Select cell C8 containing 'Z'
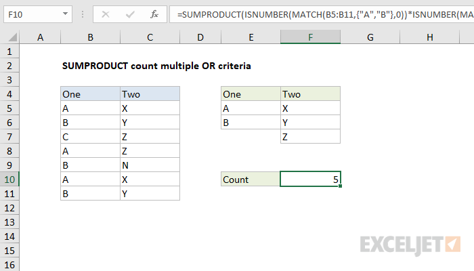 point(150,151)
